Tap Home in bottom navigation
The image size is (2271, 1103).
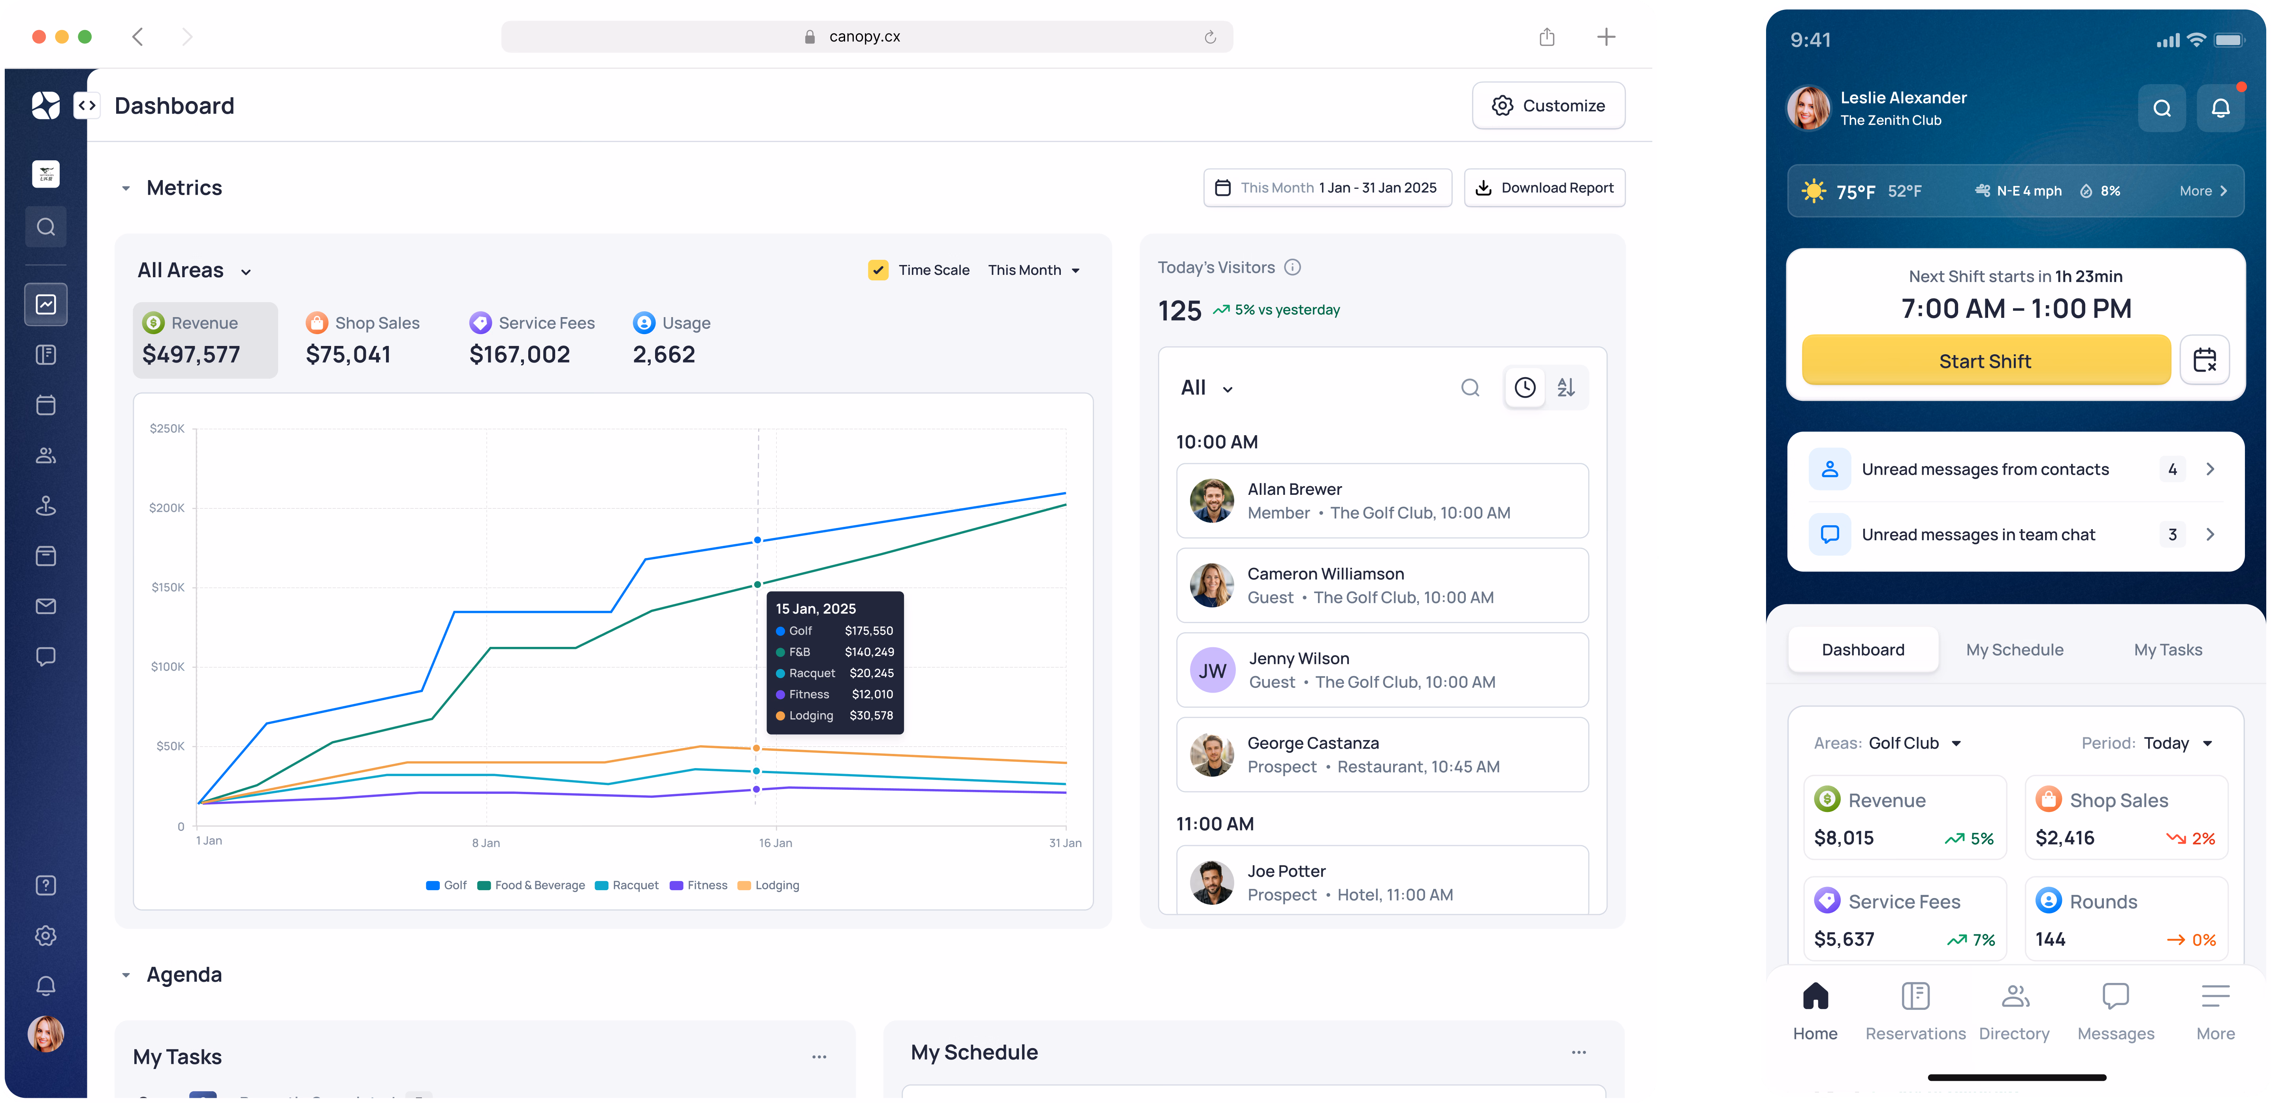[1814, 1011]
